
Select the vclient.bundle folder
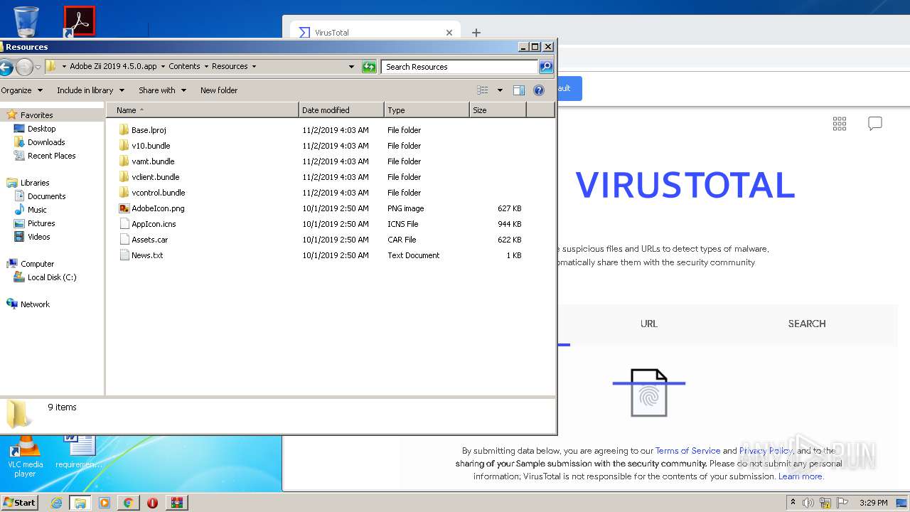click(x=155, y=177)
